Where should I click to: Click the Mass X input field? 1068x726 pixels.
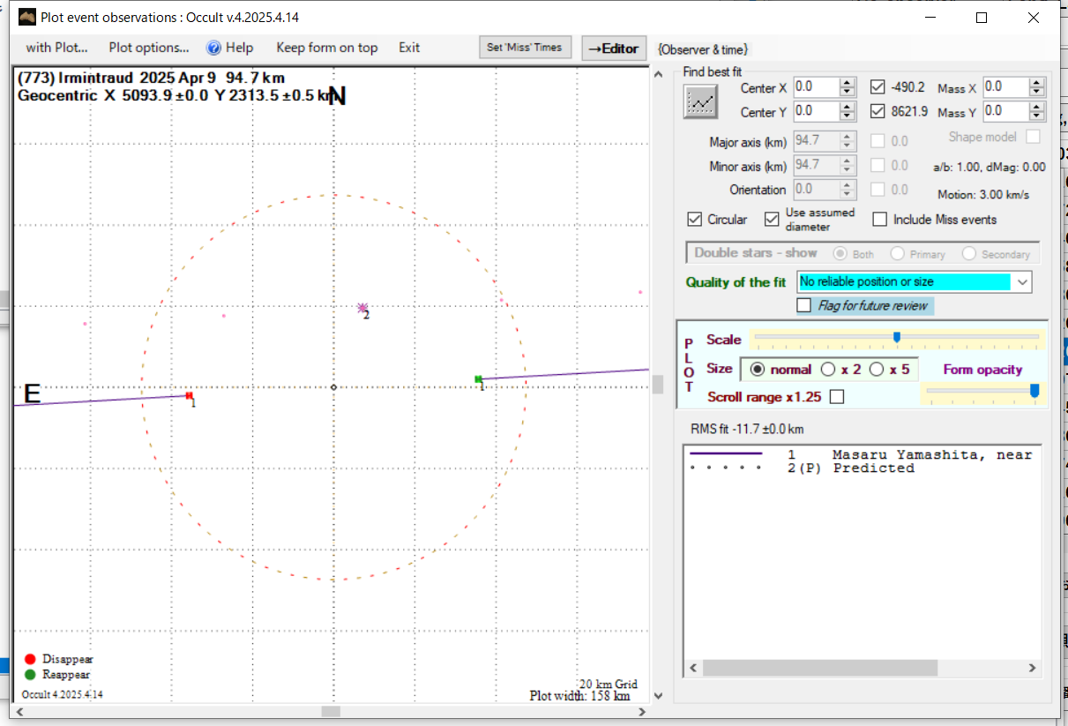coord(1005,87)
